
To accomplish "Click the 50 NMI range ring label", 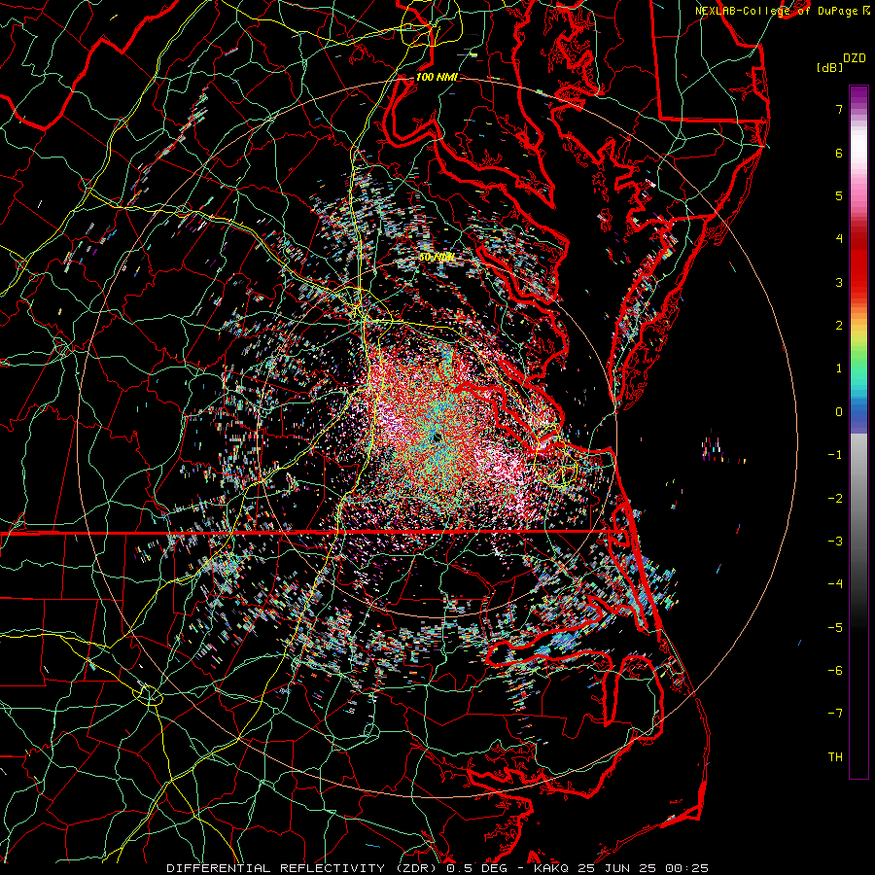I will point(437,258).
